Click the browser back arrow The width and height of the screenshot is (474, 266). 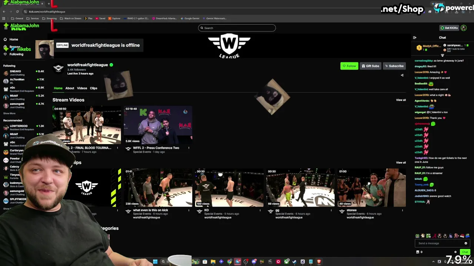pos(4,11)
